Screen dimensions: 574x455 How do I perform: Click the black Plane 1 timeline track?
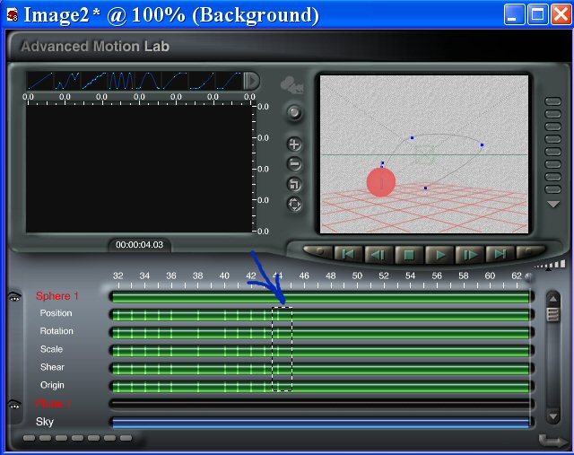(321, 404)
